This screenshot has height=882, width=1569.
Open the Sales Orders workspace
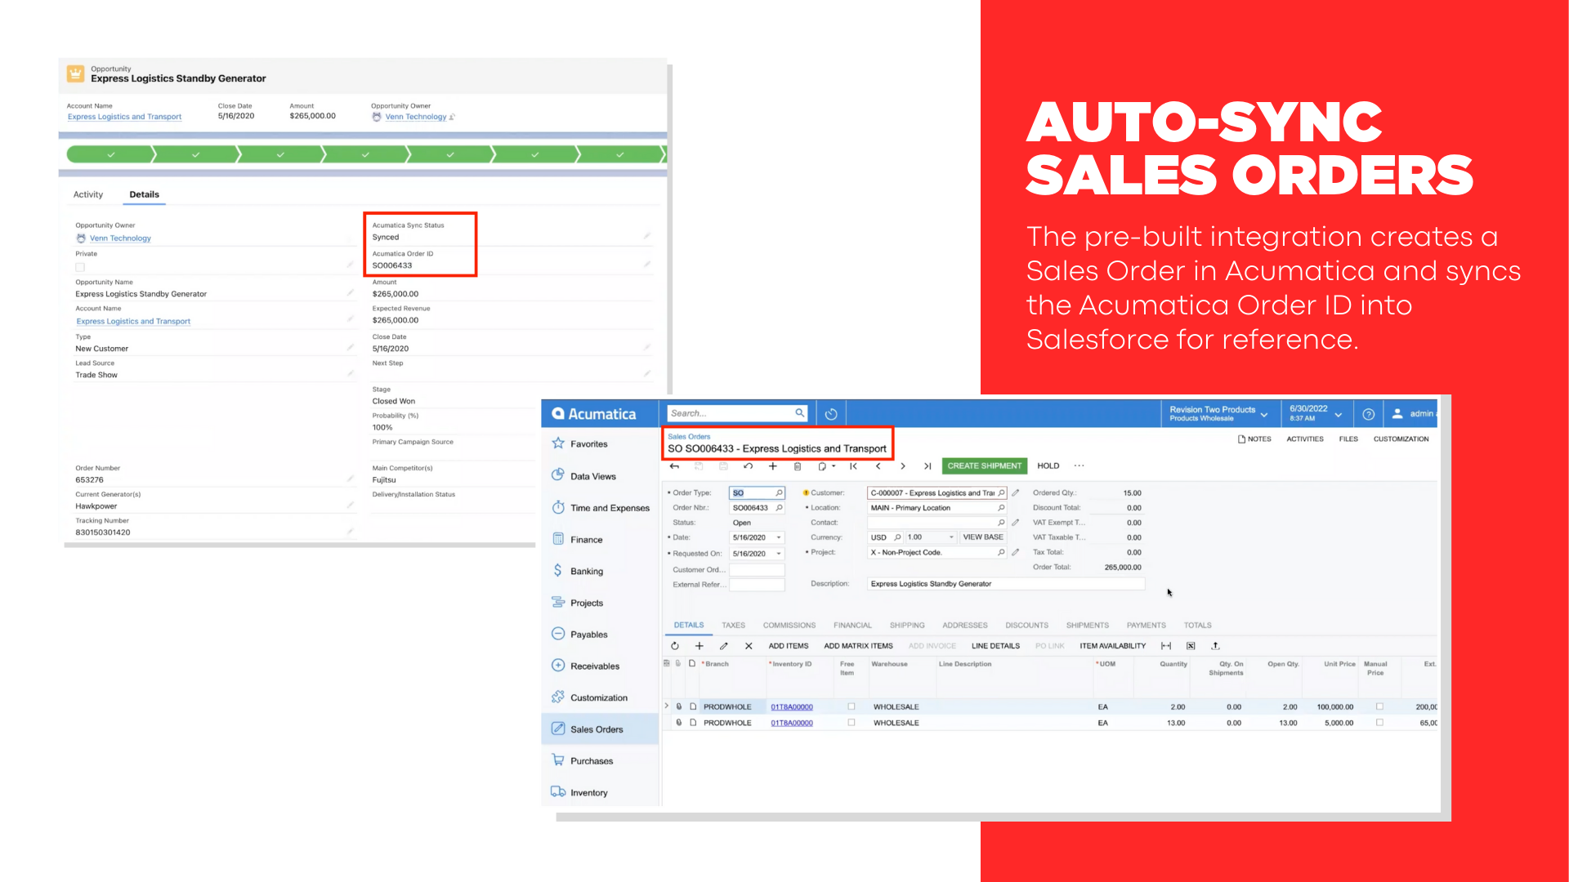pos(600,729)
